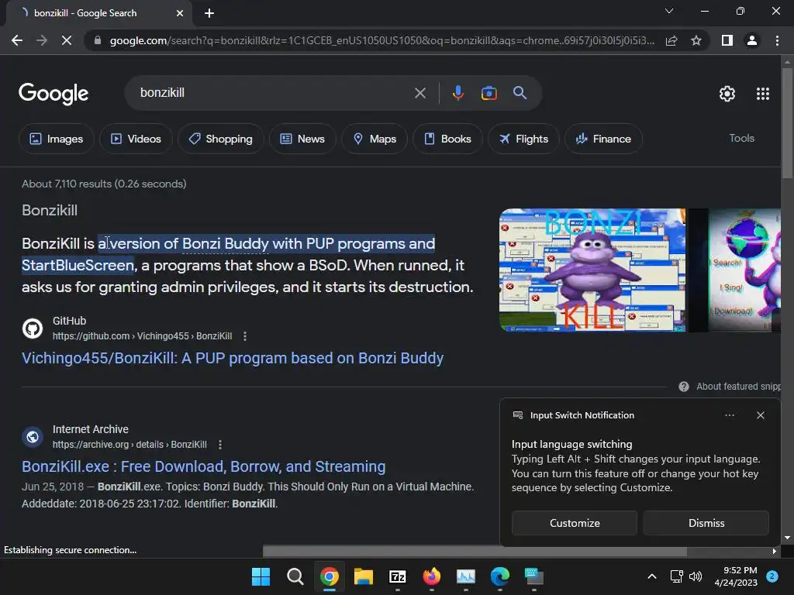This screenshot has width=794, height=595.
Task: Switch to Finance filter
Action: pos(603,139)
